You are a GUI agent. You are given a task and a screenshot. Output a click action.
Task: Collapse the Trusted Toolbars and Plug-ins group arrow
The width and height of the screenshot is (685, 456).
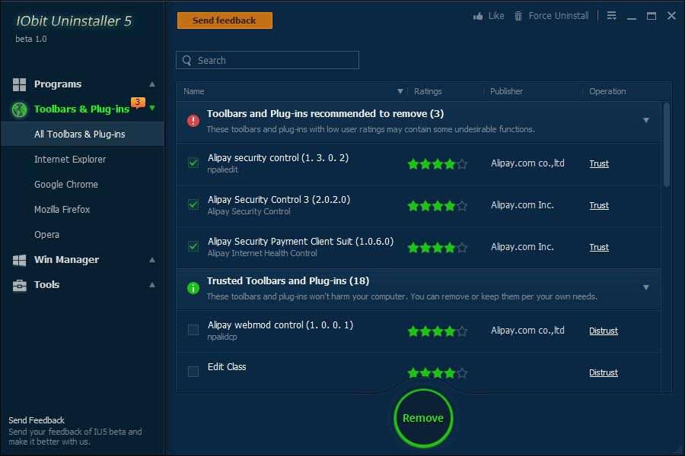pyautogui.click(x=645, y=287)
